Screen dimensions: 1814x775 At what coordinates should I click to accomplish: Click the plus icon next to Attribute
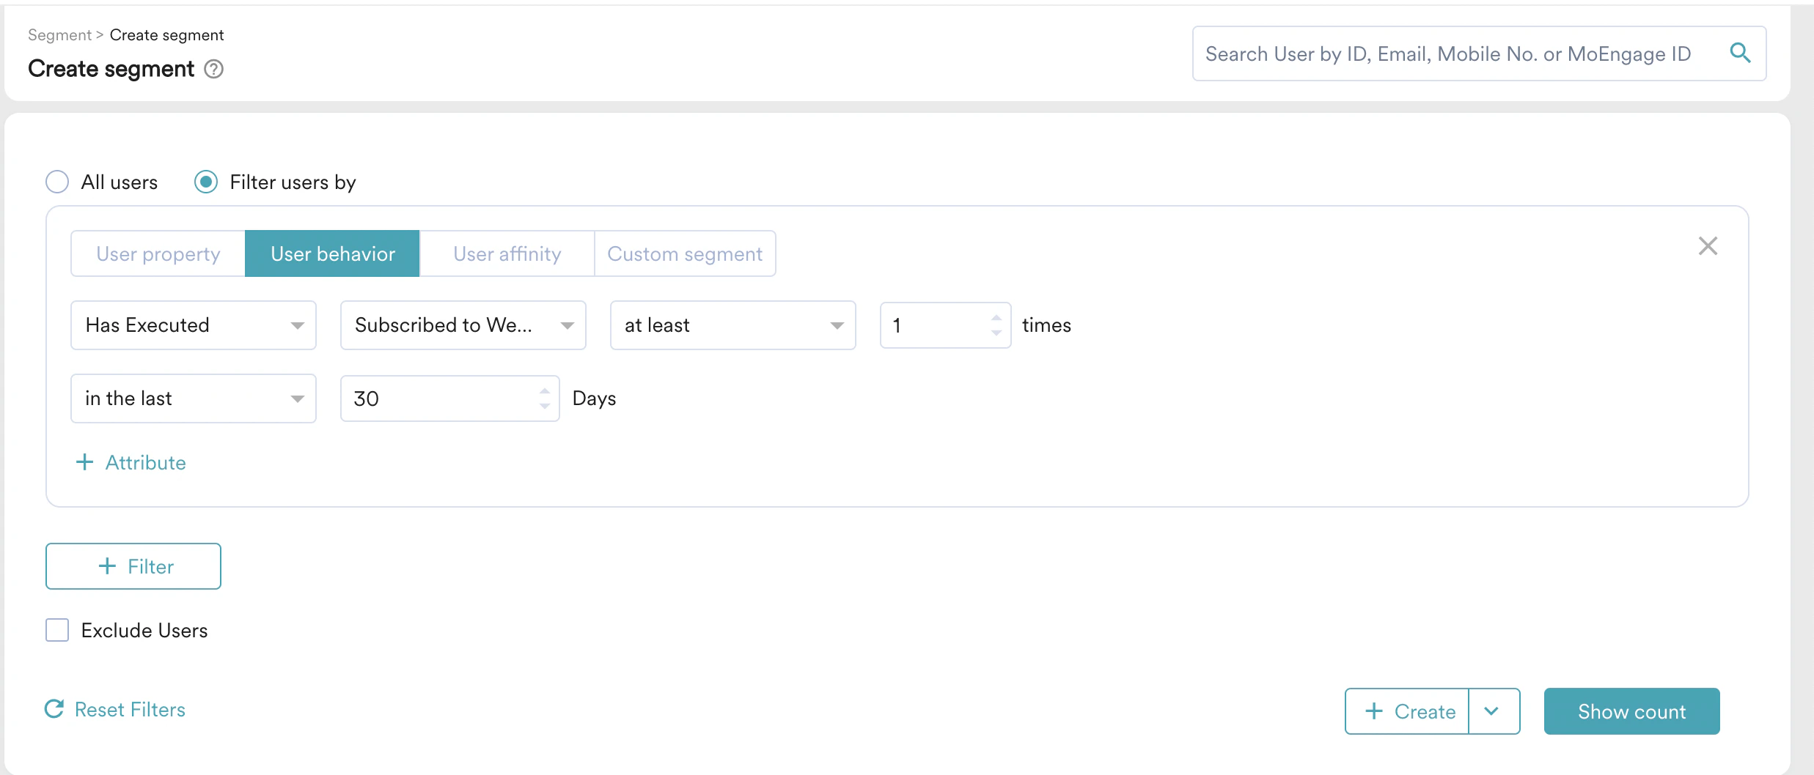tap(84, 462)
